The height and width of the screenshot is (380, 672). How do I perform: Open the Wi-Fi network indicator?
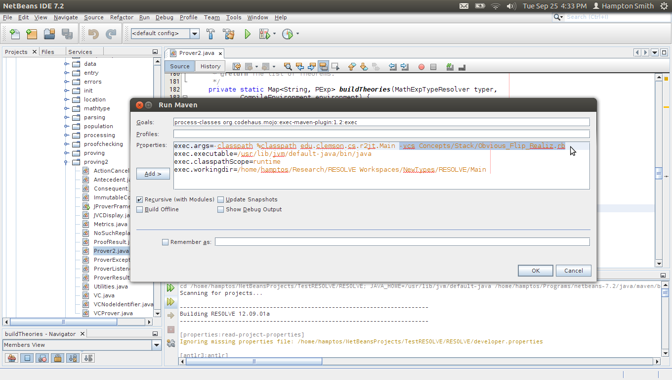[496, 6]
